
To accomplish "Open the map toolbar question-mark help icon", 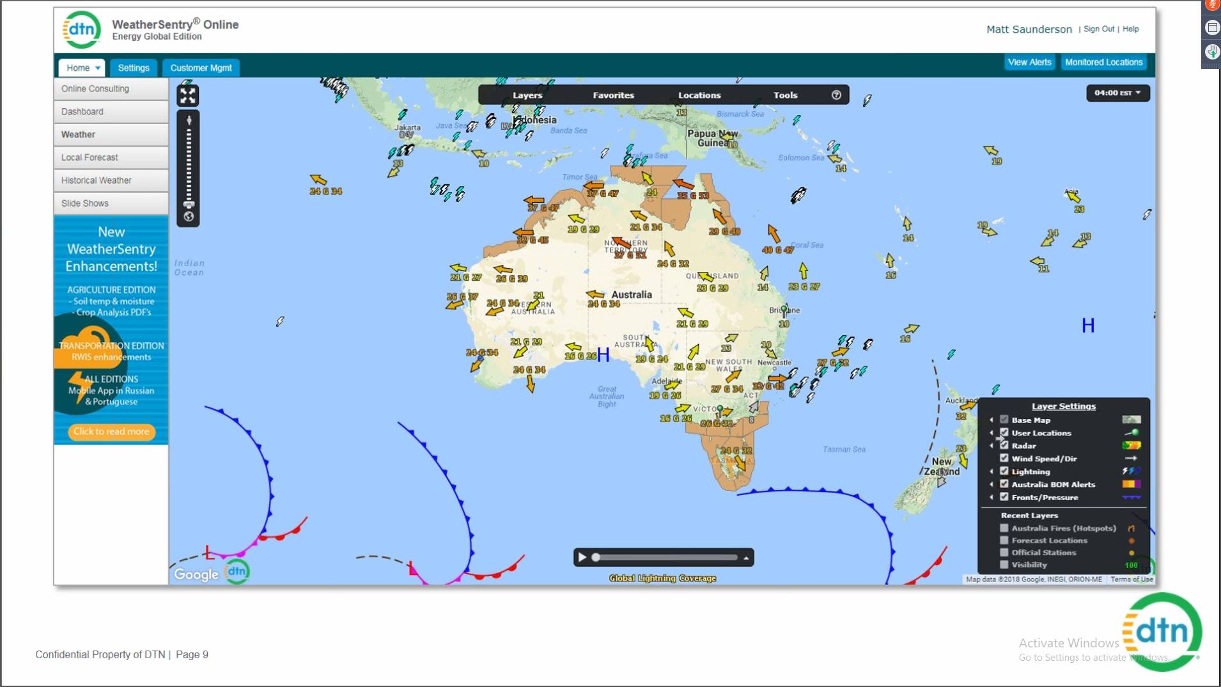I will click(x=836, y=95).
